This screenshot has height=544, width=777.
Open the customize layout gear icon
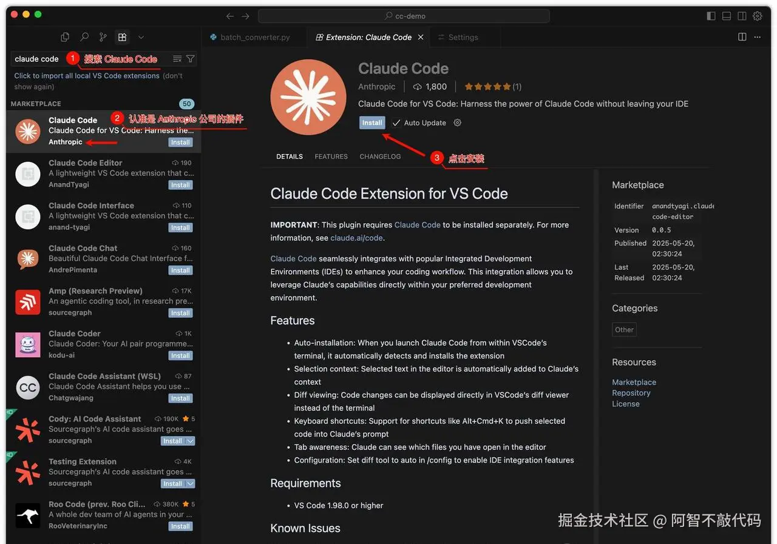click(x=758, y=16)
